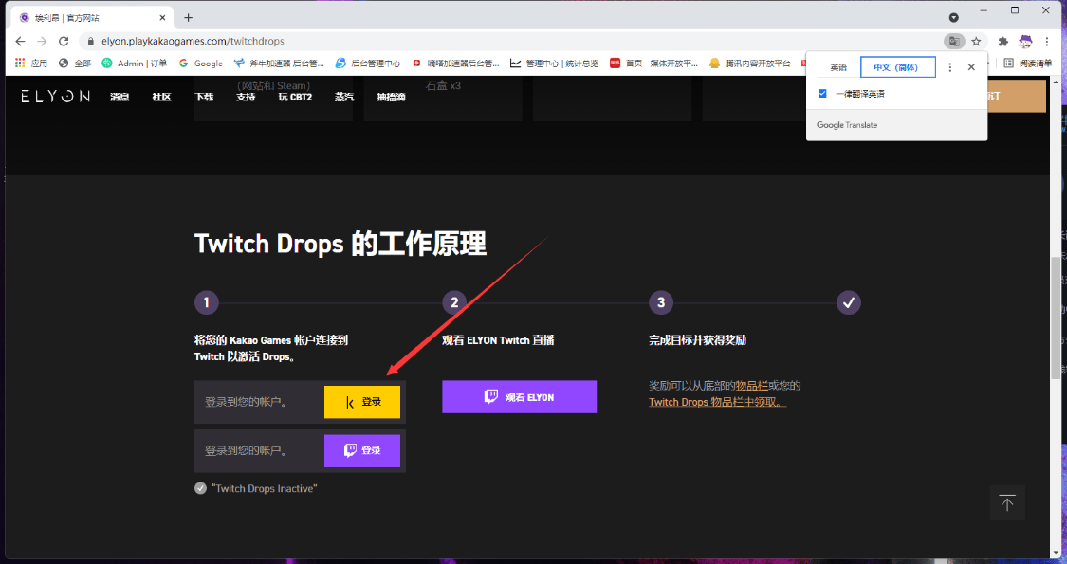Open the 管理中心 | 统计总览 bookmark
The image size is (1067, 564).
coord(555,64)
